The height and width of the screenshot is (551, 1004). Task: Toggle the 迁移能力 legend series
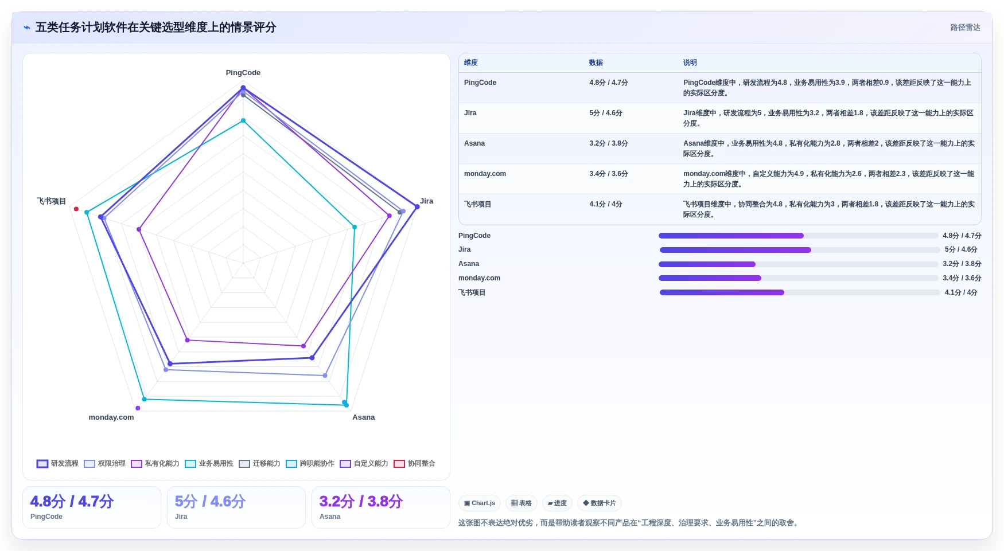pos(259,463)
